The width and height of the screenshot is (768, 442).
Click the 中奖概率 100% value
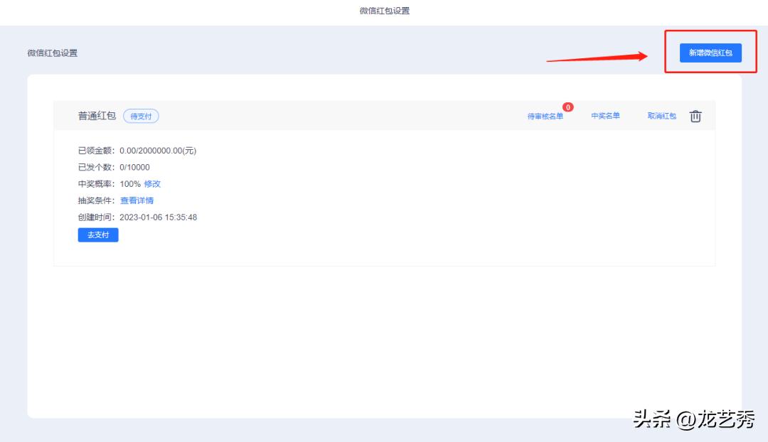(130, 184)
